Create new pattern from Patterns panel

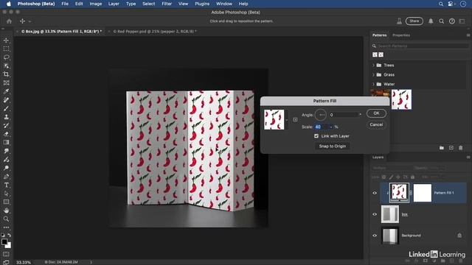tap(451, 148)
